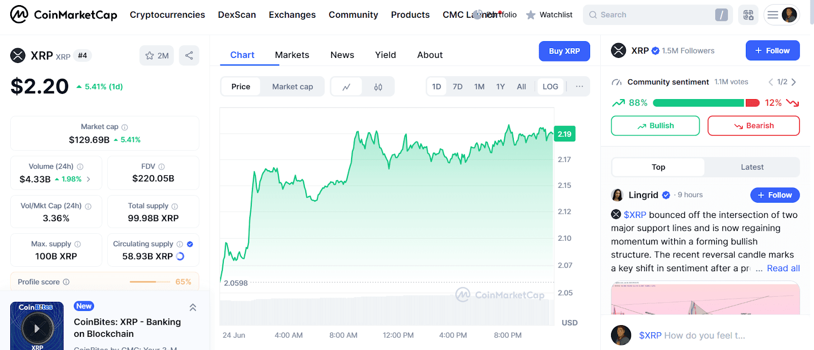Viewport: 814px width, 350px height.
Task: Open the Yield tab
Action: click(x=385, y=55)
